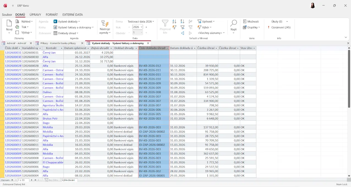Image resolution: width=351 pixels, height=187 pixels.
Task: Sort descending with the Z-A icon
Action: [x=182, y=21]
